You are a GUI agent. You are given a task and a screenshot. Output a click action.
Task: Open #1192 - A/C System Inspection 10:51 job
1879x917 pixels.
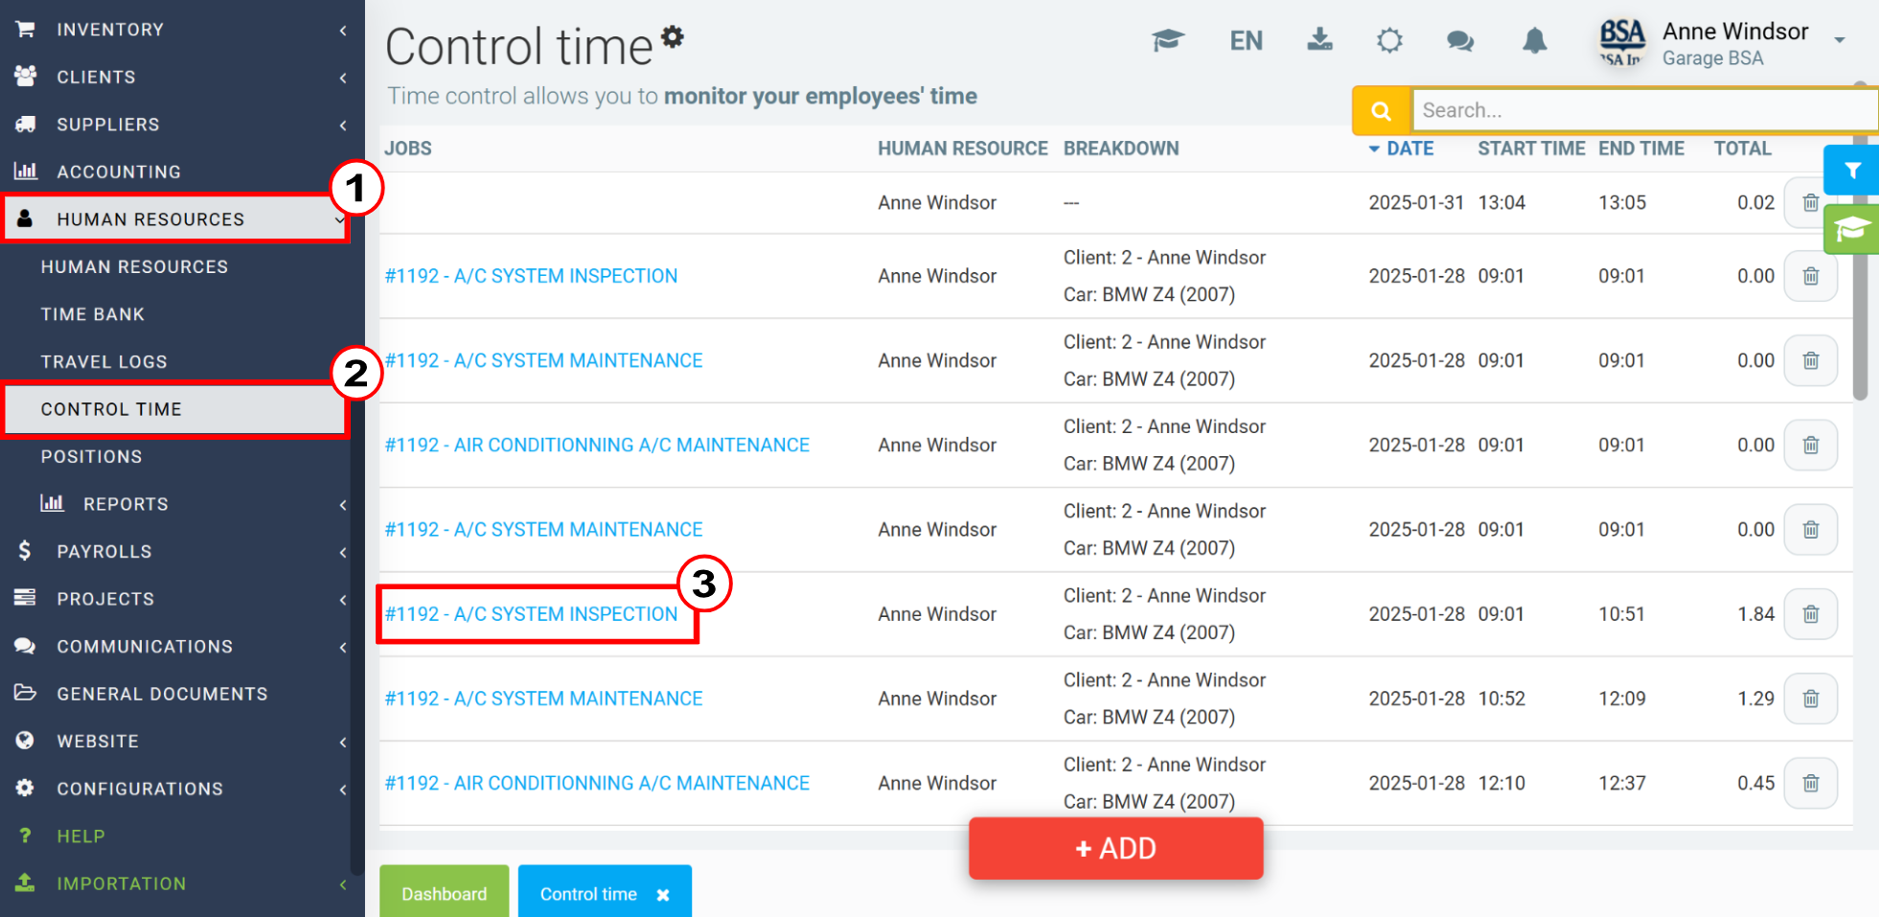point(531,614)
